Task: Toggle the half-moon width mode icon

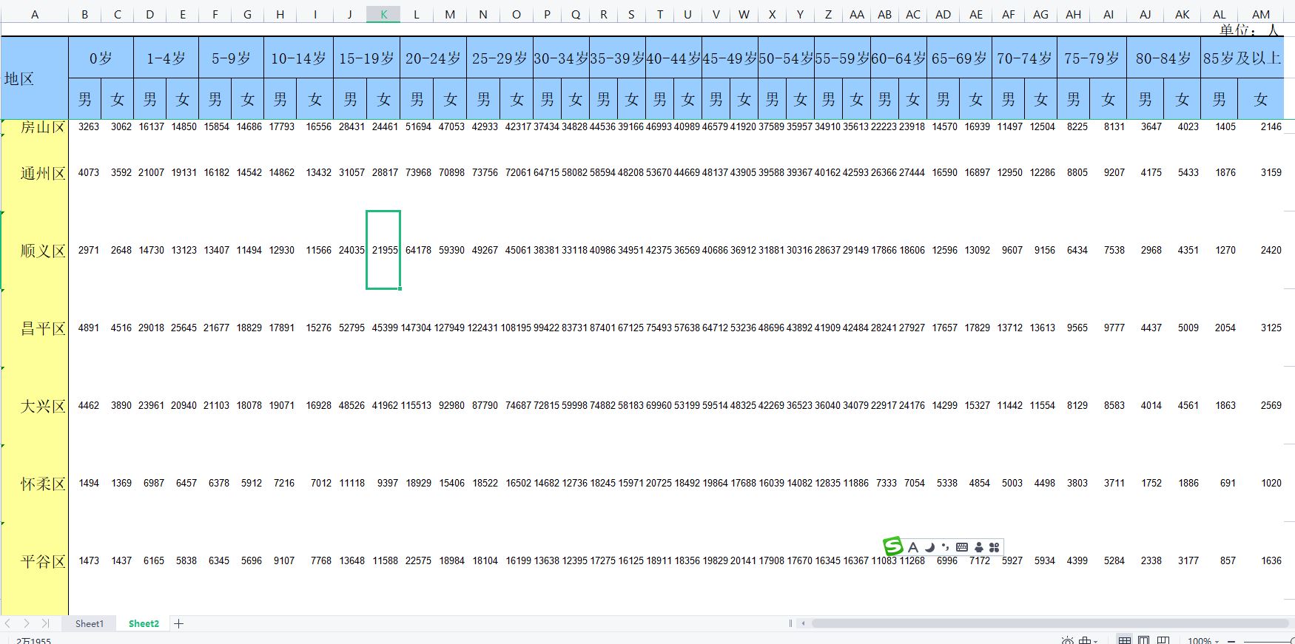Action: click(929, 547)
